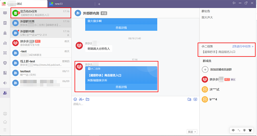Click the shirt skin icon in IME bar
The height and width of the screenshot is (136, 257).
coord(250,130)
